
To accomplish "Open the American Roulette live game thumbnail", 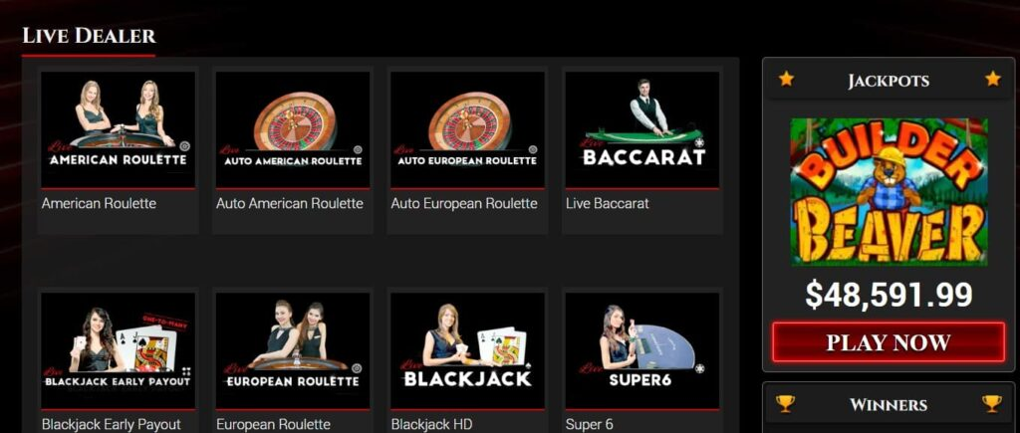I will point(118,129).
